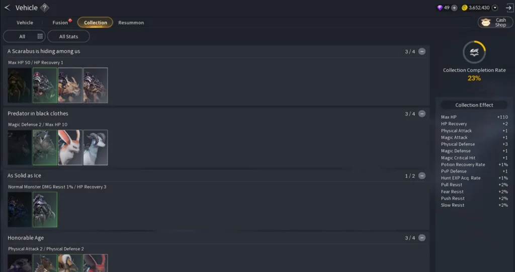Expand the gold amount dropdown arrow
This screenshot has width=515, height=272.
(495, 8)
